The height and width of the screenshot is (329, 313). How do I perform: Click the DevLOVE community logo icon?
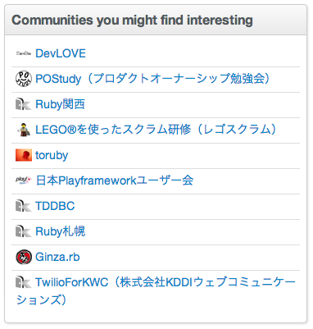(x=24, y=53)
